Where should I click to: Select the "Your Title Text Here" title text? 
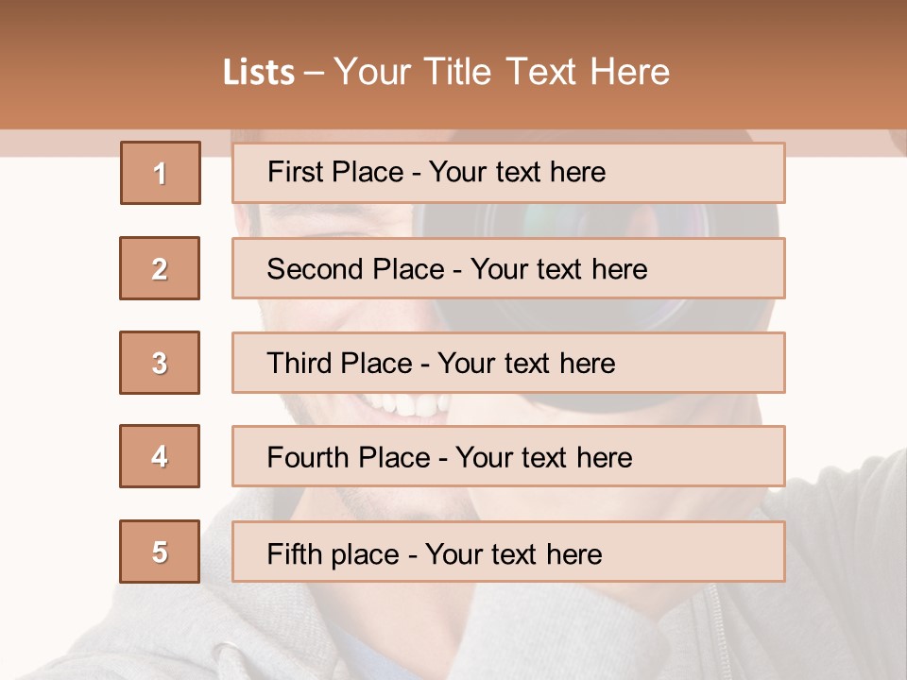[502, 72]
